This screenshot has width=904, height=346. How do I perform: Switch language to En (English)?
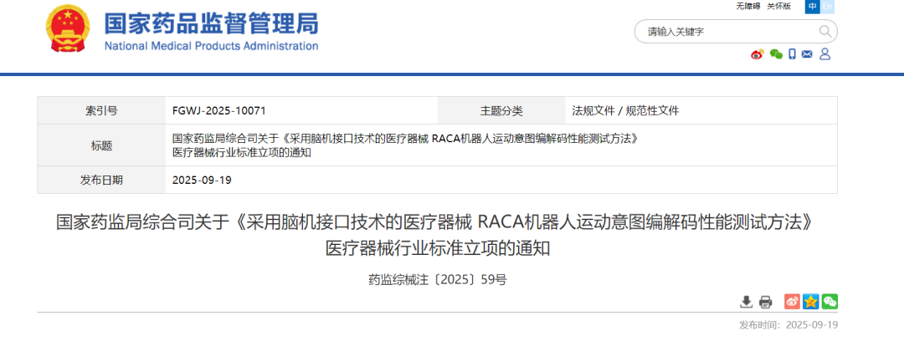click(827, 7)
